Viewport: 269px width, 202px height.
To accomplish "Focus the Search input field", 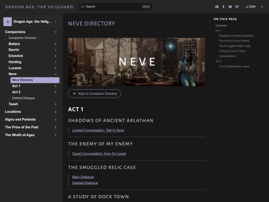I will pyautogui.click(x=115, y=6).
